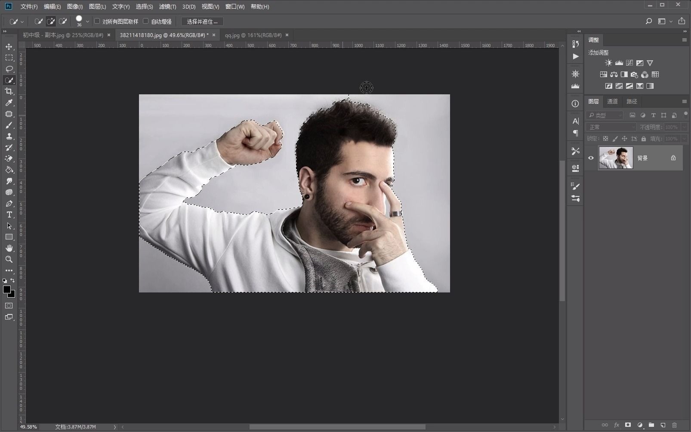Select the History Brush tool
691x432 pixels.
point(9,147)
